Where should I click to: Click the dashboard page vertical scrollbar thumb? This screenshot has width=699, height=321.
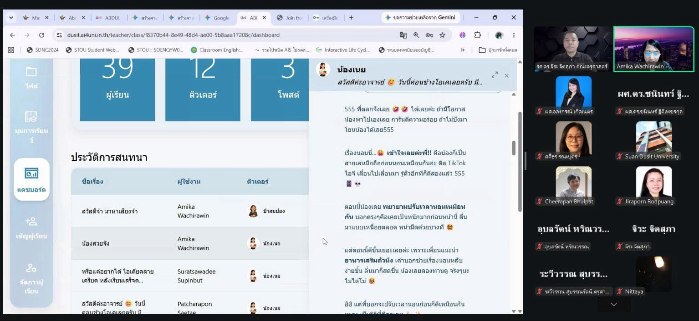[520, 161]
